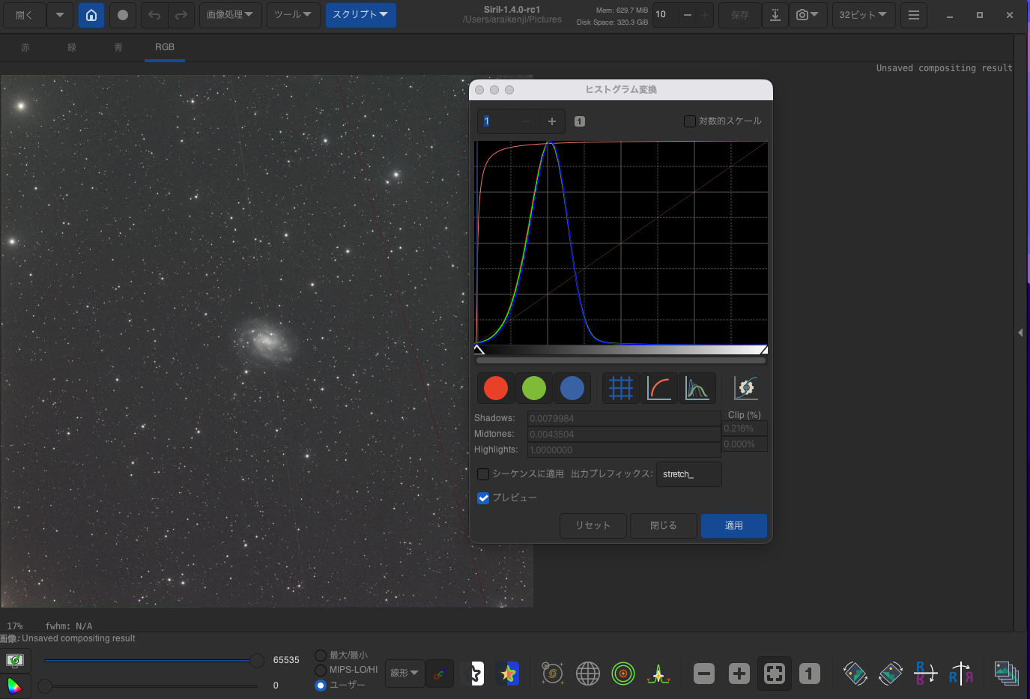Enable the 対数的スケール checkbox
The height and width of the screenshot is (699, 1030).
690,121
